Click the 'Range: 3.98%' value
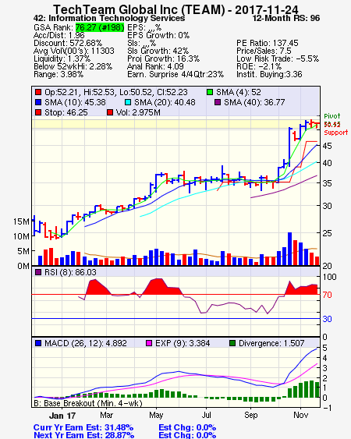Image resolution: width=351 pixels, height=439 pixels. pos(58,75)
